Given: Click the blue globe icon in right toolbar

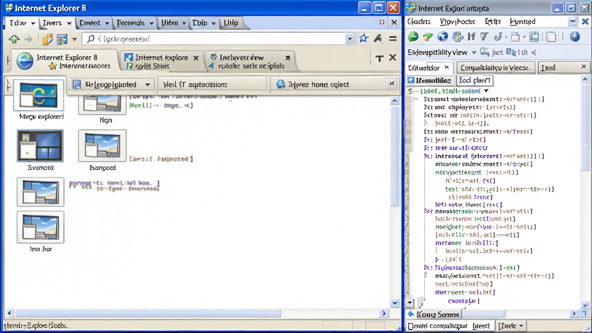Looking at the screenshot, I should (x=442, y=36).
